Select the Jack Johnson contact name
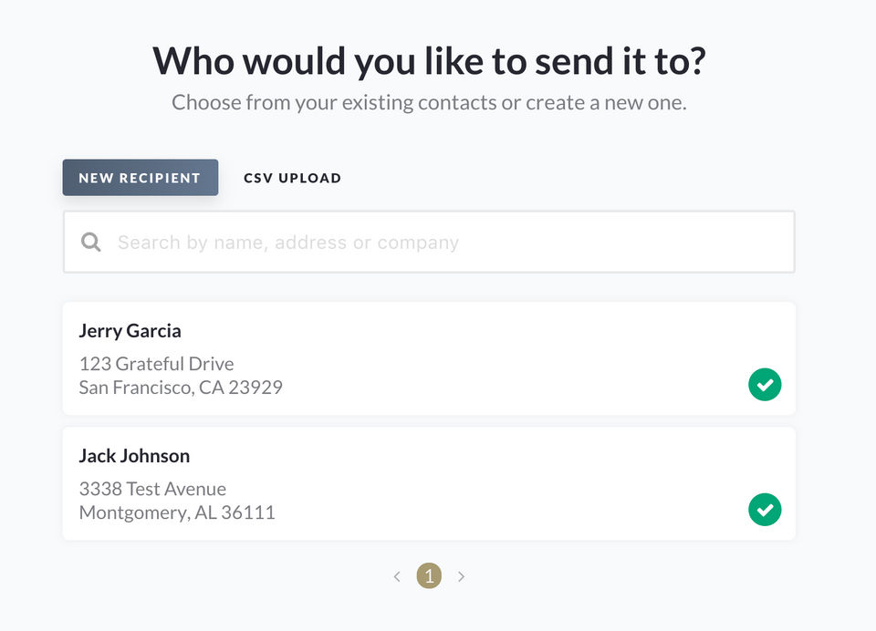The height and width of the screenshot is (631, 876). click(134, 456)
